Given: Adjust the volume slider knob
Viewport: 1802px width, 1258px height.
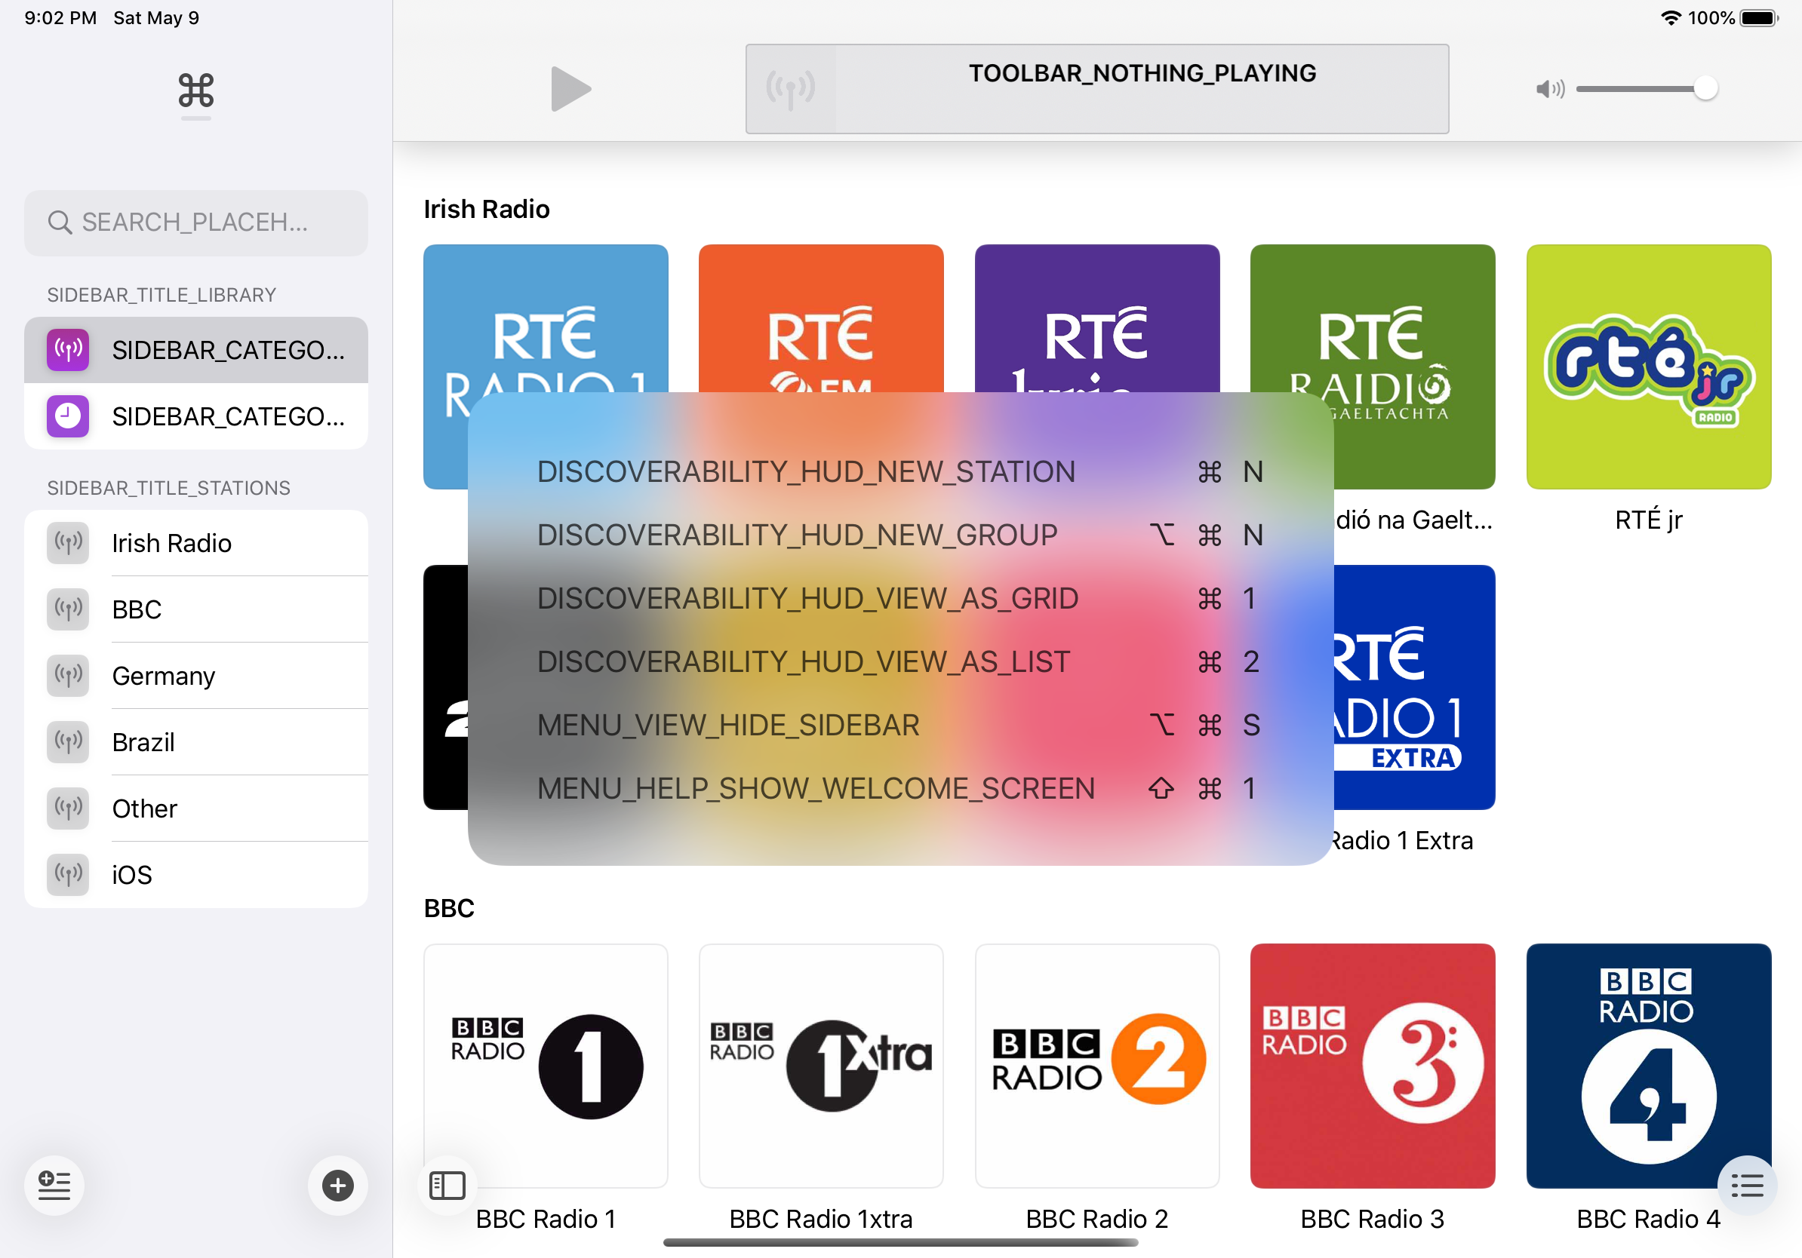Looking at the screenshot, I should click(1705, 89).
